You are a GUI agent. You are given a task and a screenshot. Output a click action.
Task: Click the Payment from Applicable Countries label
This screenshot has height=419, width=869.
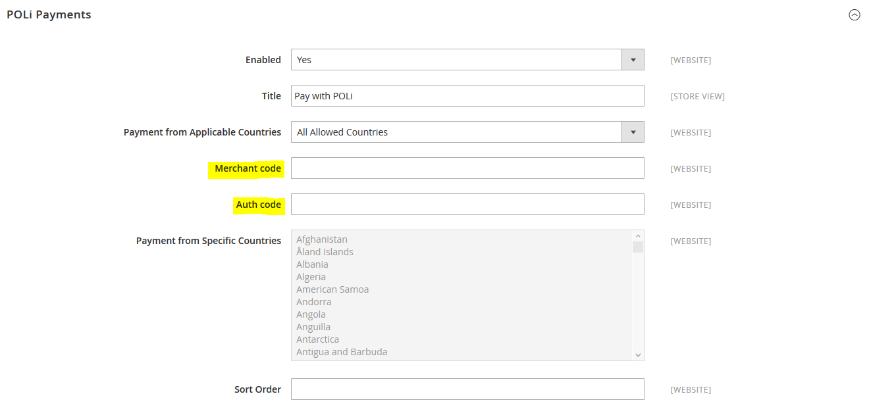tap(202, 132)
